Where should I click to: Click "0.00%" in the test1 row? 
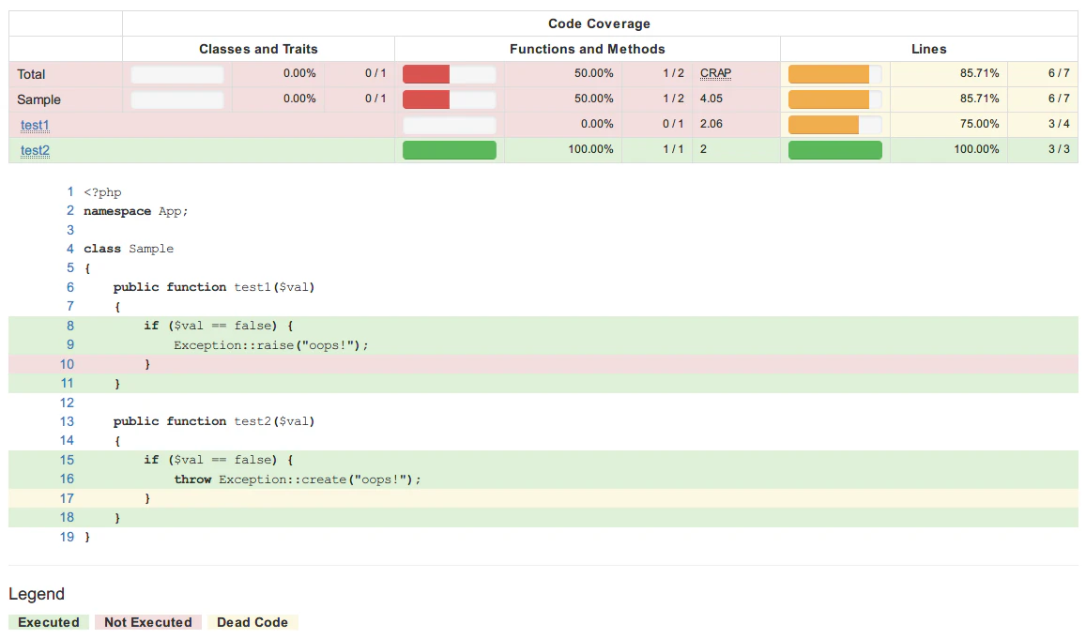coord(597,124)
